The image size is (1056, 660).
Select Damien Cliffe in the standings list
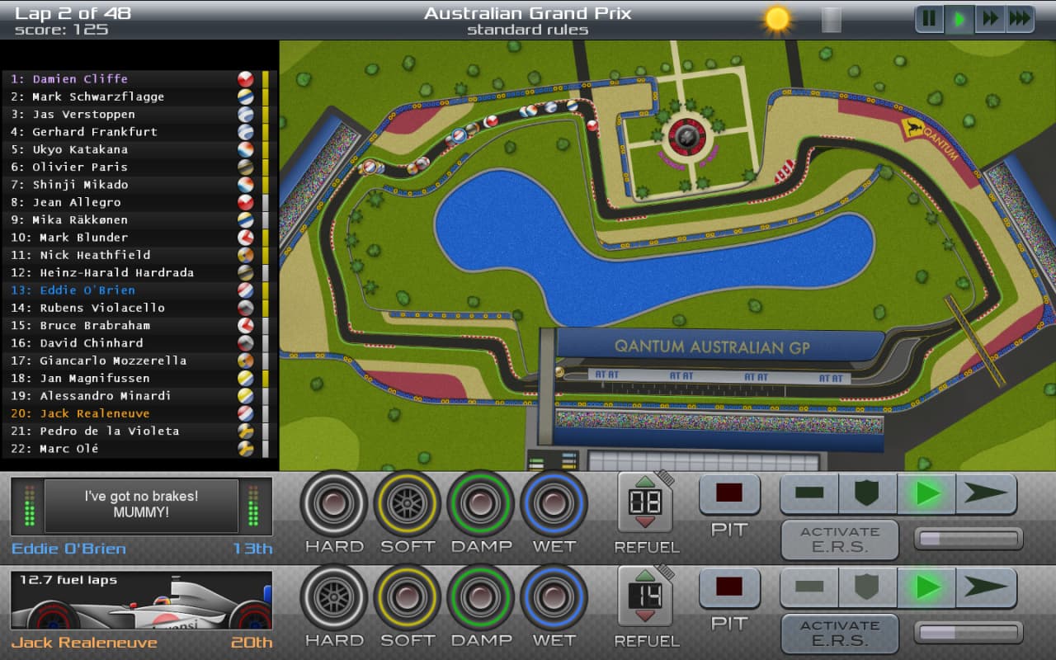click(x=80, y=79)
